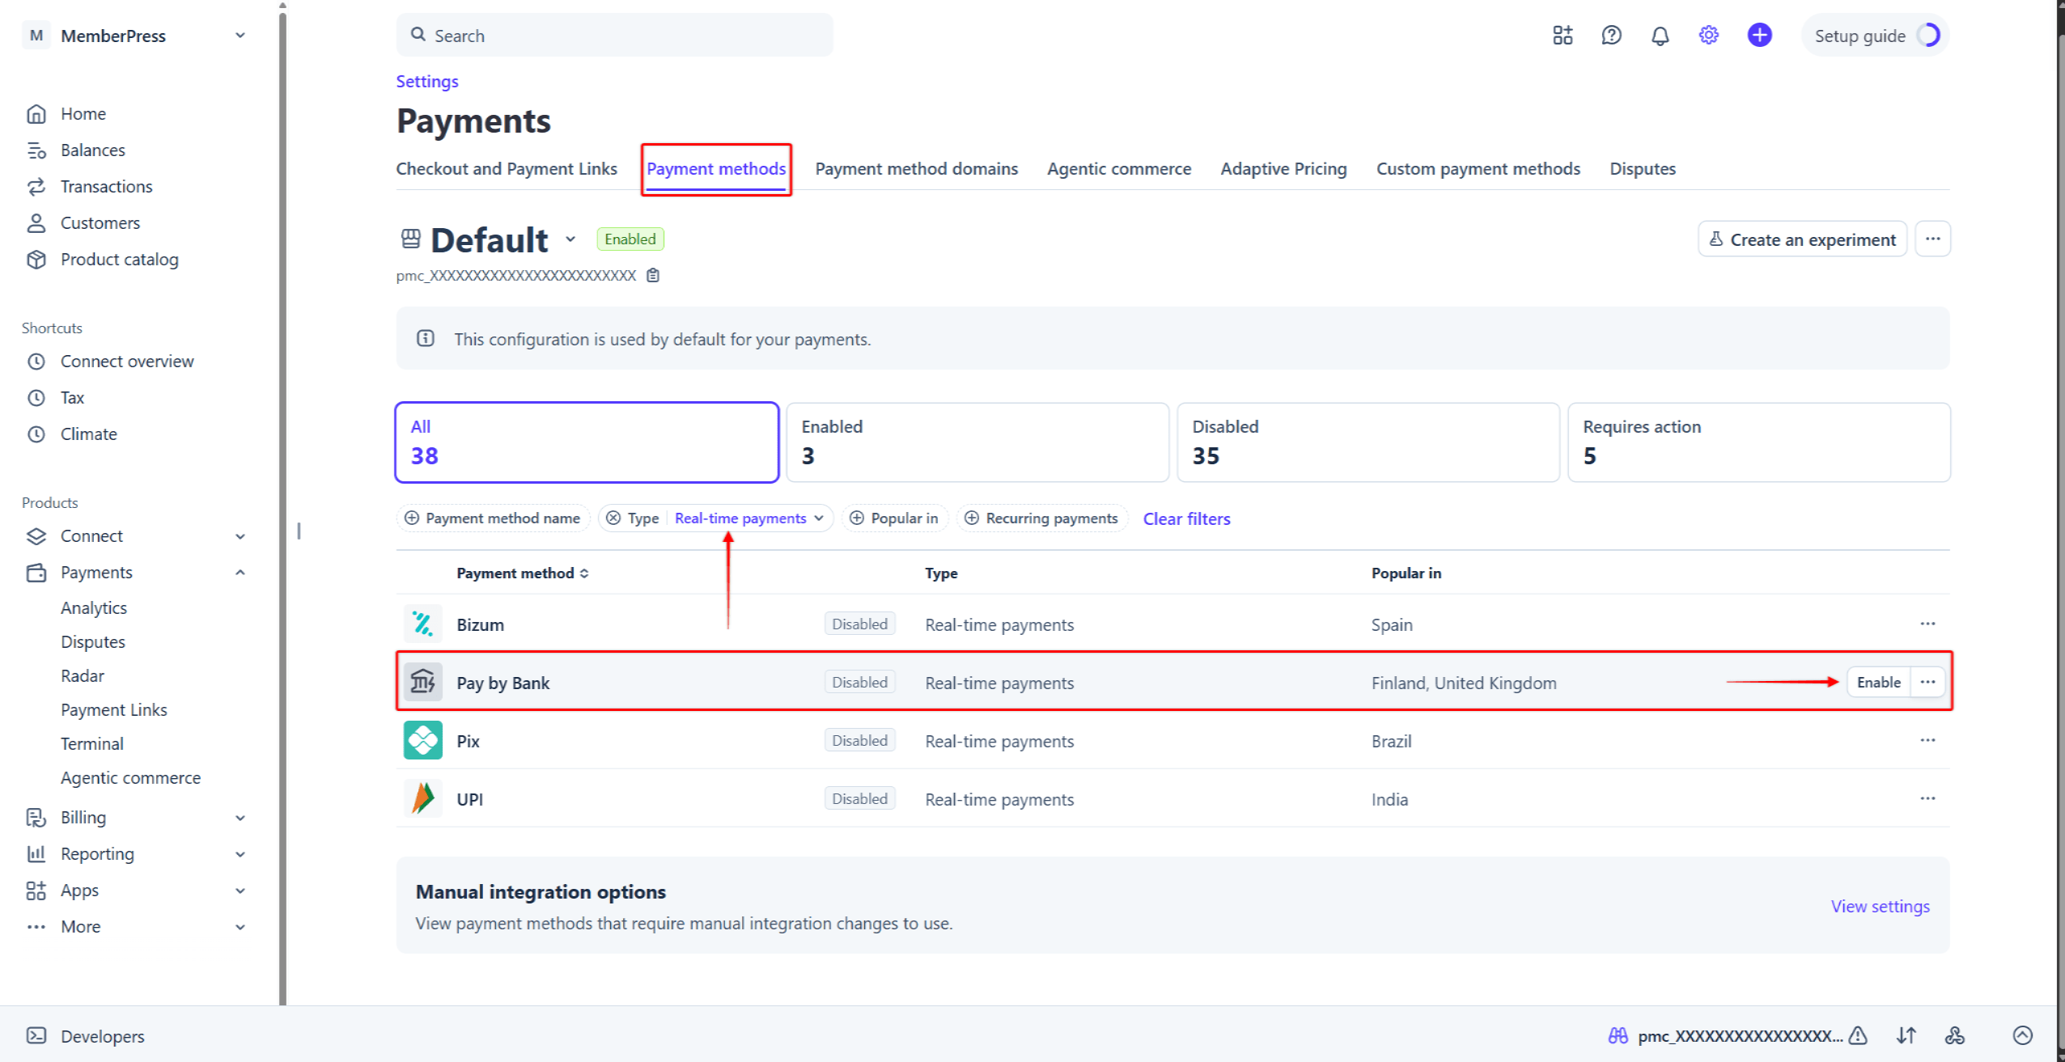Open Radar in sidebar

[x=82, y=676]
